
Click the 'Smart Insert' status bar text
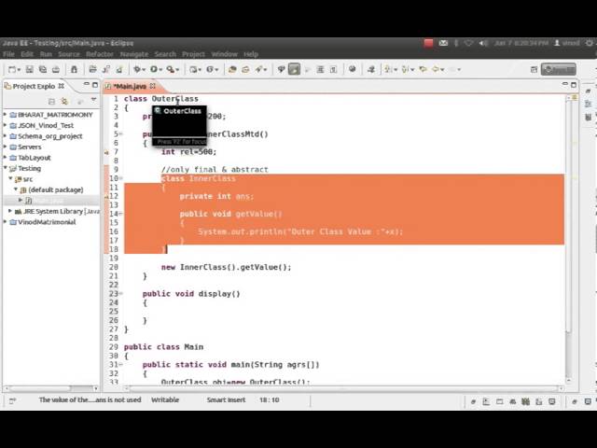coord(226,400)
